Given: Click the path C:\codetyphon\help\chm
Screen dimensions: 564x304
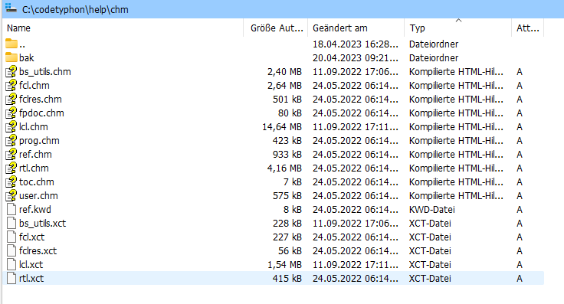Looking at the screenshot, I should click(75, 10).
